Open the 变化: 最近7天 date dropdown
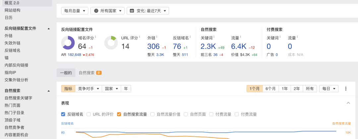The width and height of the screenshot is (358, 139). [148, 11]
